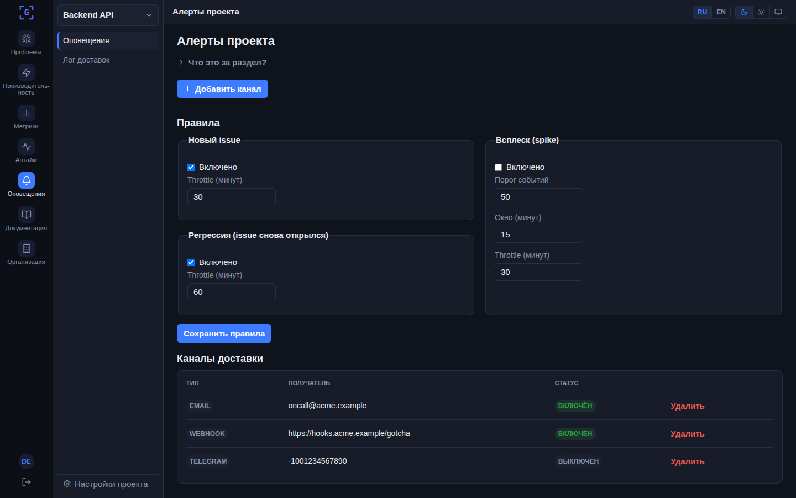Click the Правила heading
796x498 pixels.
click(x=198, y=123)
